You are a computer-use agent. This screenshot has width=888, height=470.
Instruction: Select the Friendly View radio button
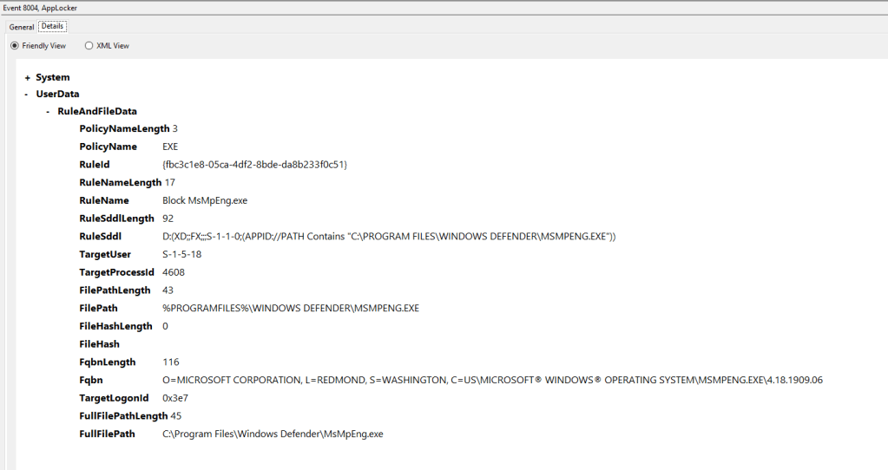click(x=15, y=46)
